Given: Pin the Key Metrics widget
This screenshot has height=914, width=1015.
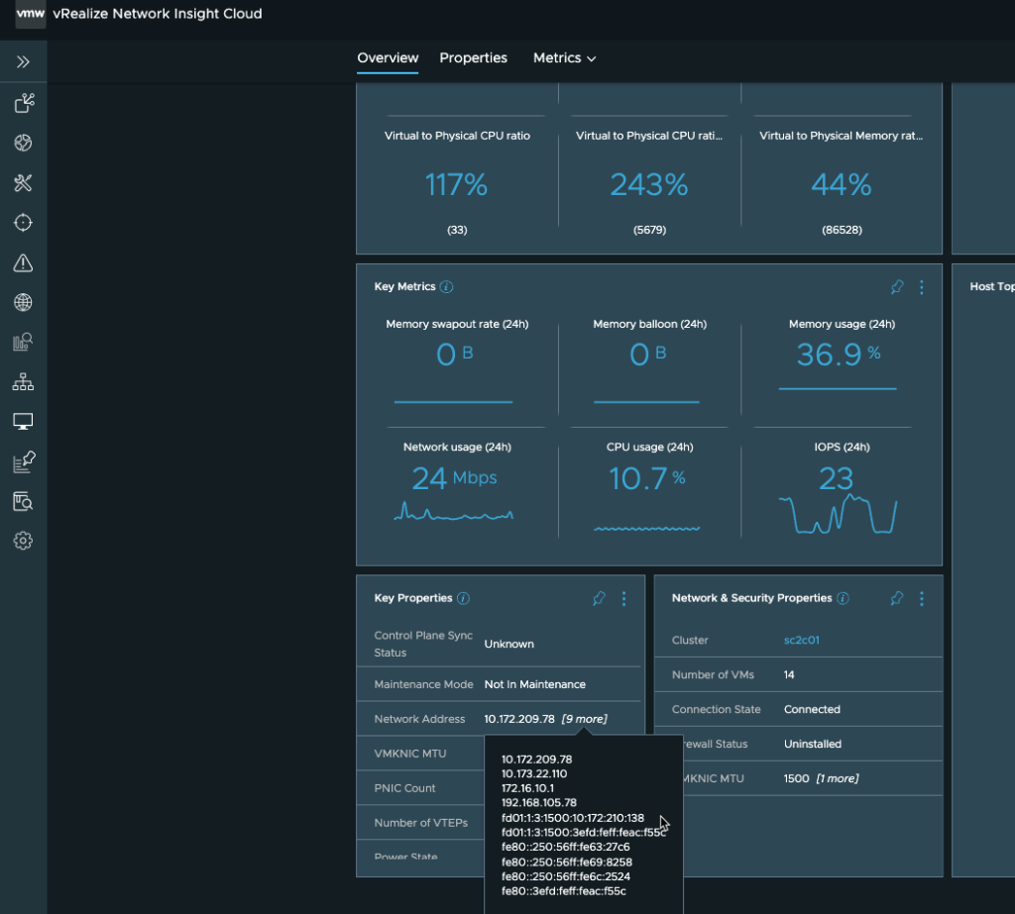Looking at the screenshot, I should 897,287.
